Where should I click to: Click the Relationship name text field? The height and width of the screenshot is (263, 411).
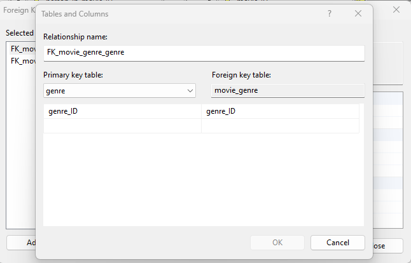pos(204,53)
